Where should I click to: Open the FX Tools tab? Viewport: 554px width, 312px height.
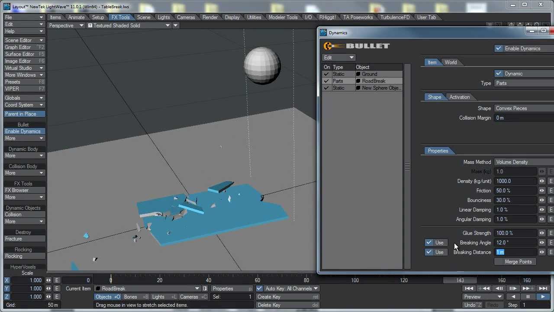[x=120, y=17]
